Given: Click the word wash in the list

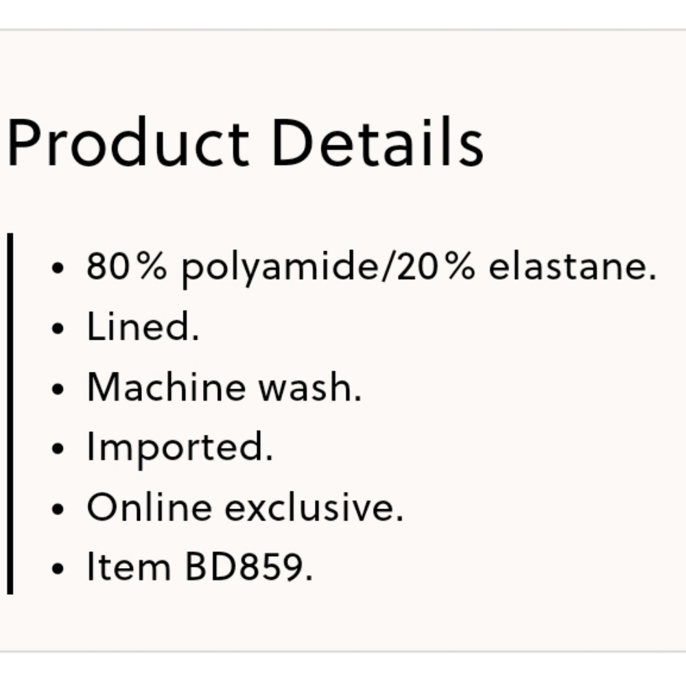Looking at the screenshot, I should tap(310, 387).
